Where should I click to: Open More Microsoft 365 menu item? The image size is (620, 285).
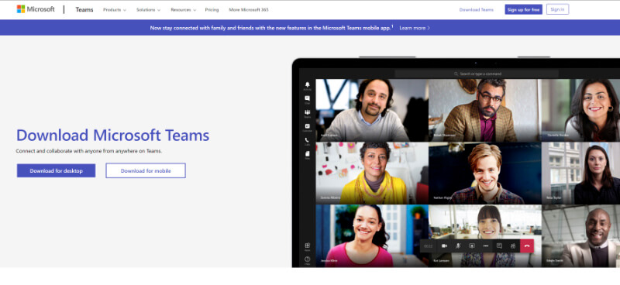(x=249, y=10)
